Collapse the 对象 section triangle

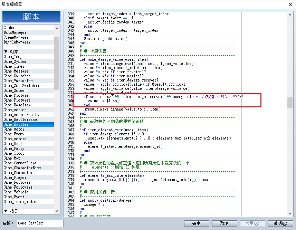coord(6,51)
